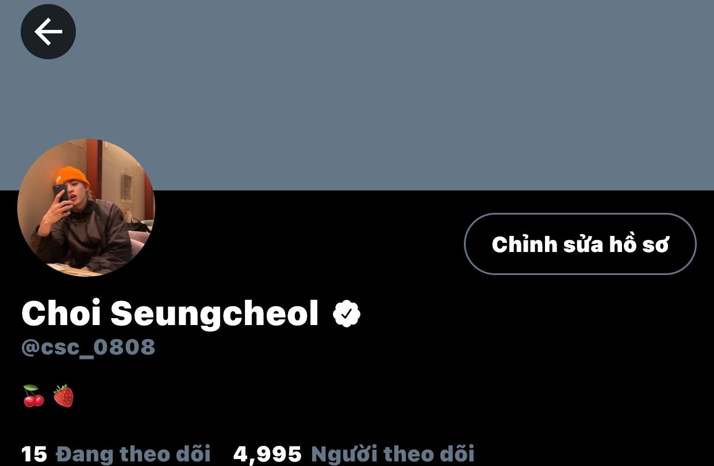Click the @csc_0808 username handle

(88, 347)
